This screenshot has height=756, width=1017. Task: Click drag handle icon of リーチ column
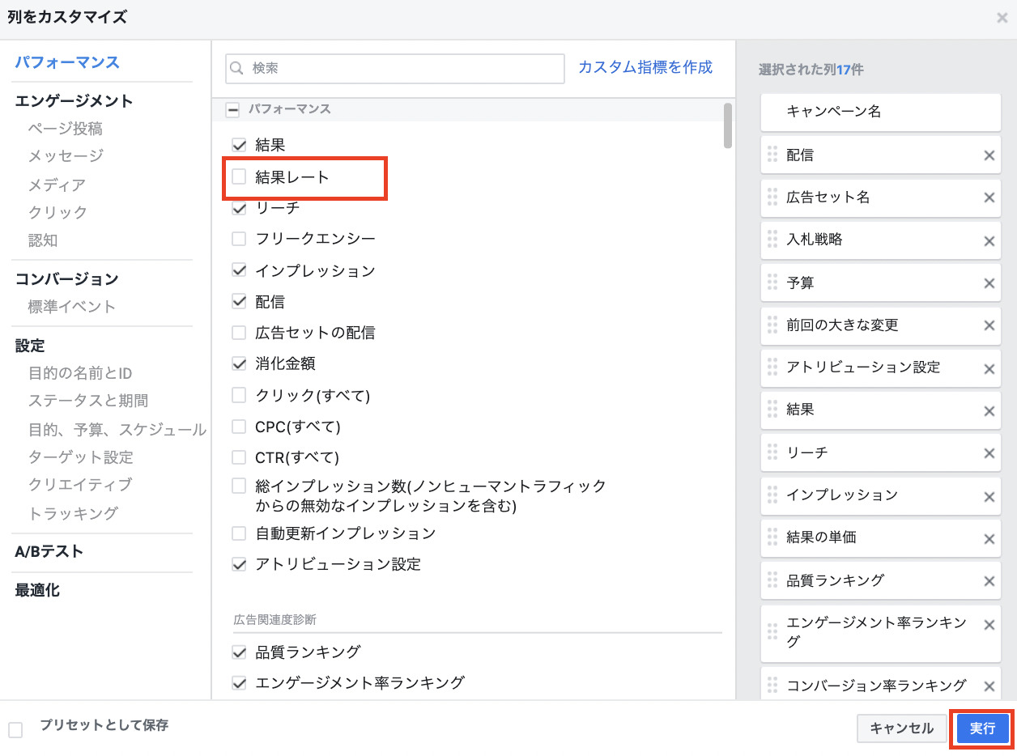coord(772,453)
